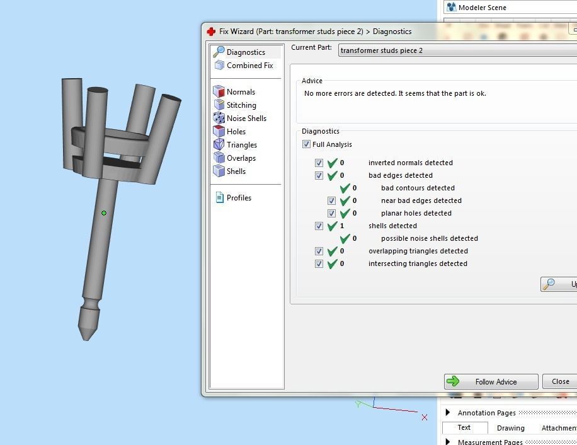
Task: Click the red X axis marker
Action: [x=425, y=417]
